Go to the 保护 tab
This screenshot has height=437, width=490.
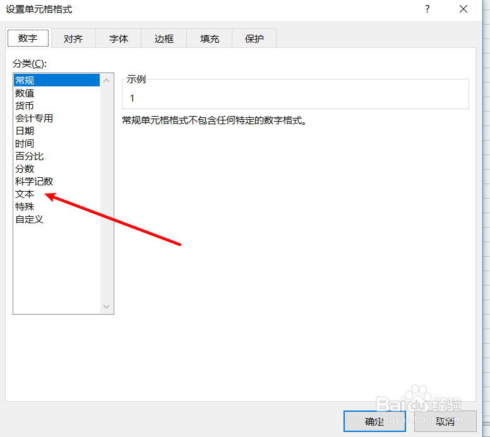[254, 38]
